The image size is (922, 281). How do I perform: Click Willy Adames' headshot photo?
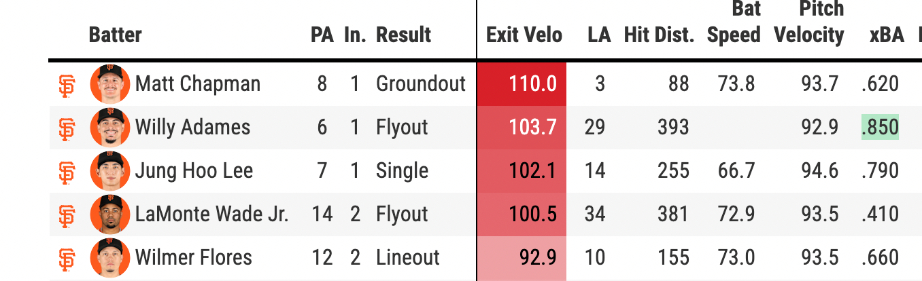[109, 128]
